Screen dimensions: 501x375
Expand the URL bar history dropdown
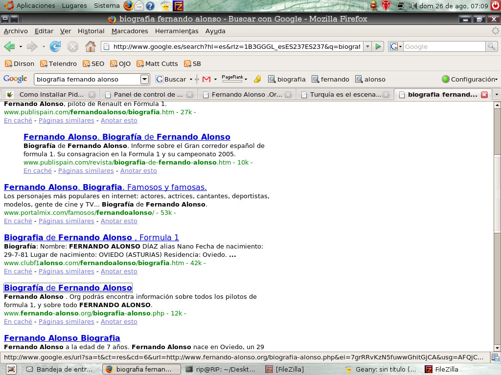click(x=367, y=46)
